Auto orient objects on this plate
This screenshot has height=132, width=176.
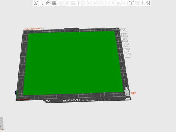click(x=124, y=35)
